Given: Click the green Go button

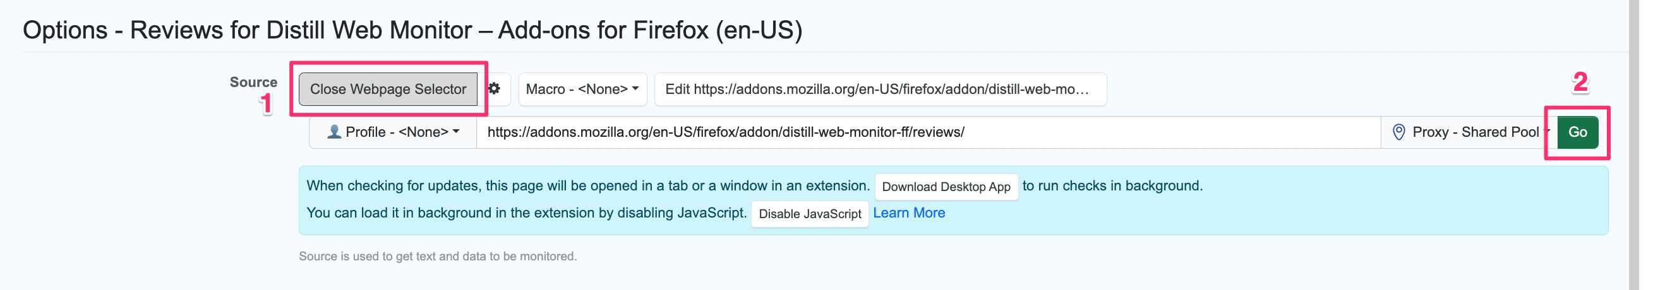Looking at the screenshot, I should (1577, 132).
